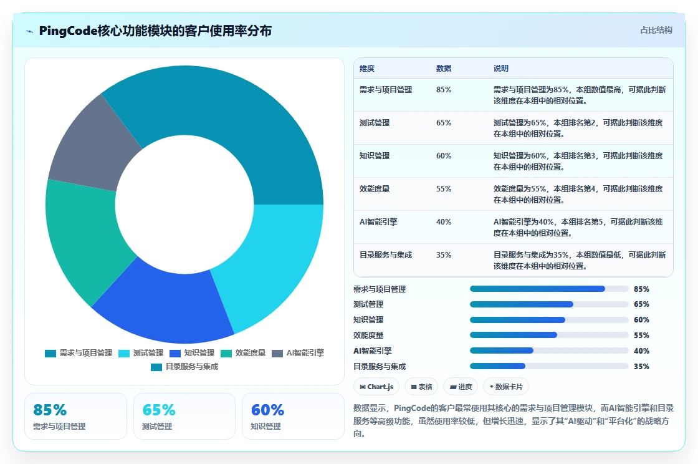Click the 需求与项目管理 85% progress bar
The height and width of the screenshot is (464, 698).
(549, 289)
